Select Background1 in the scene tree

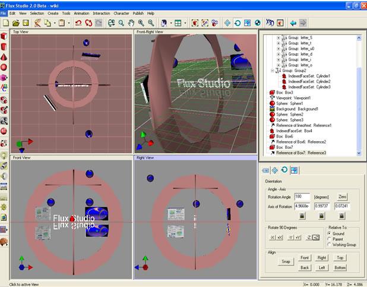298,109
